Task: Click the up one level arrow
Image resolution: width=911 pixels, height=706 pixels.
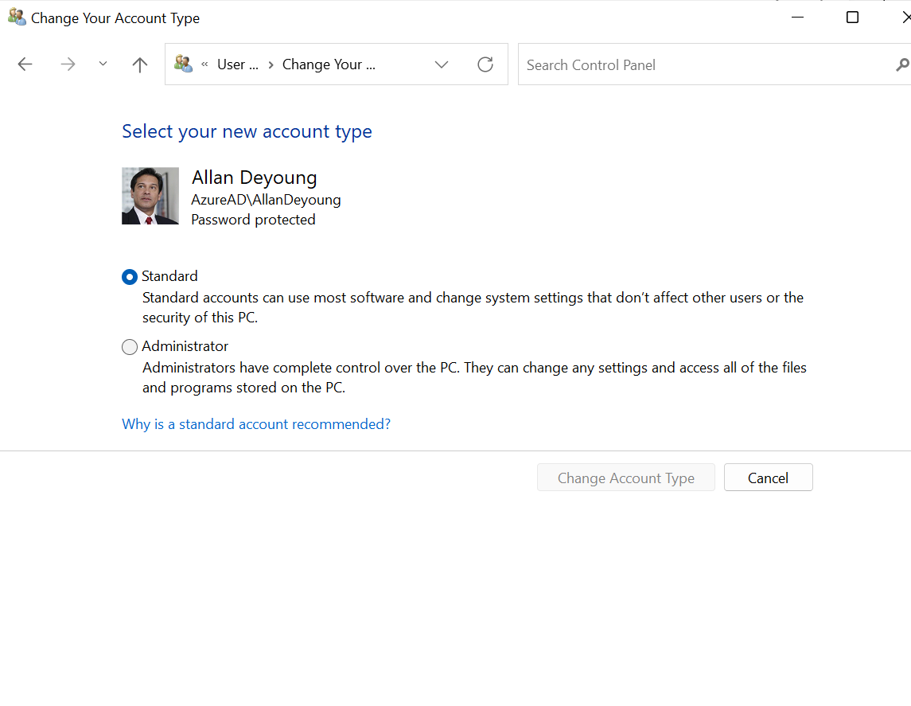Action: pos(139,64)
